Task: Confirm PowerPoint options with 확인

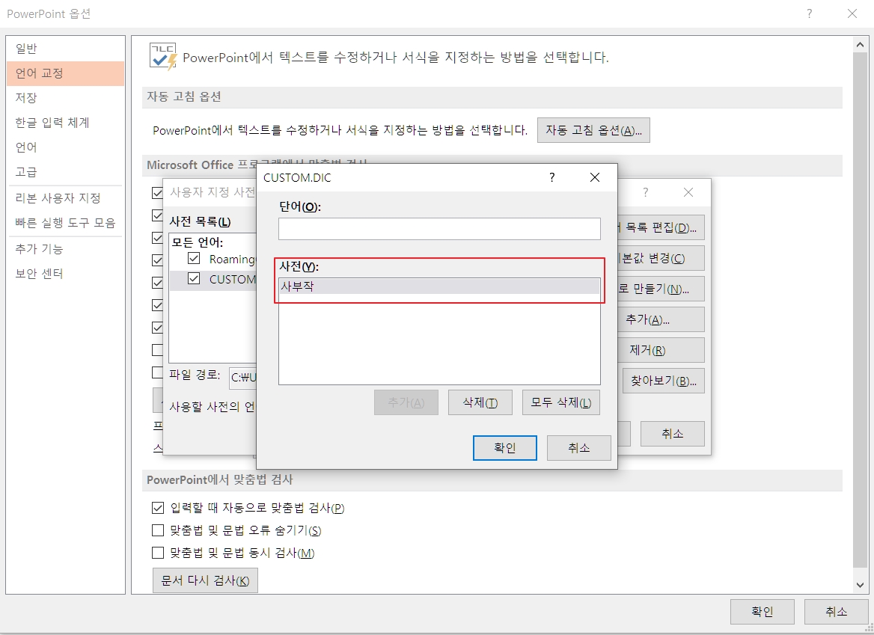Action: point(762,612)
